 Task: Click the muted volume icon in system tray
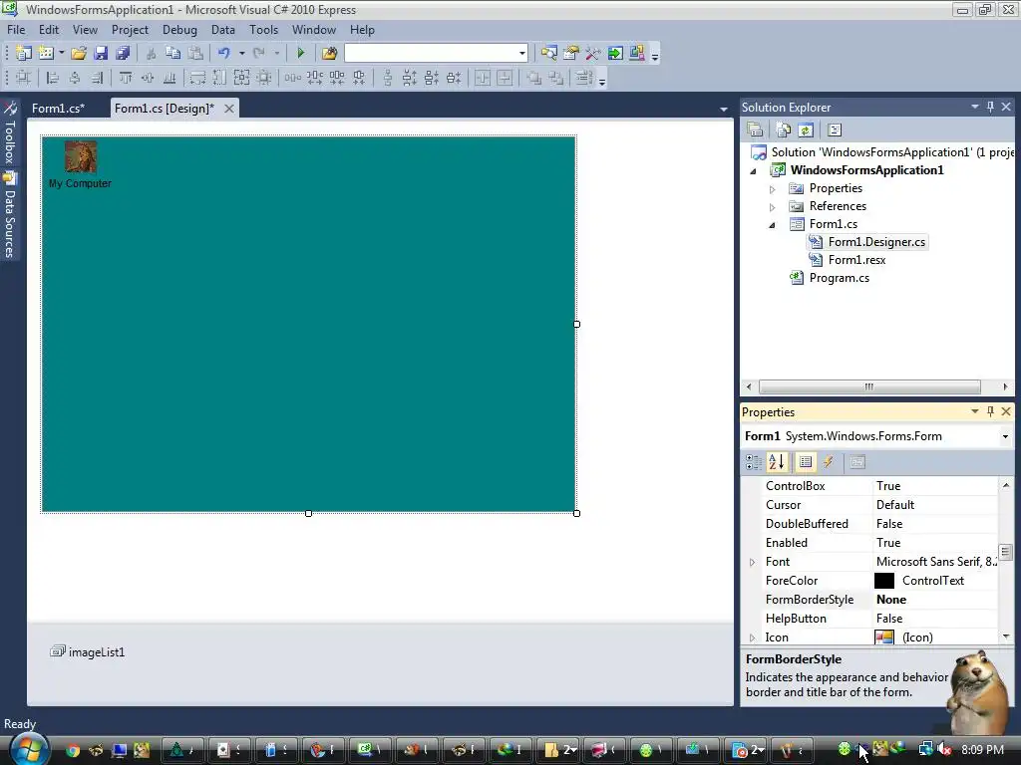click(944, 750)
